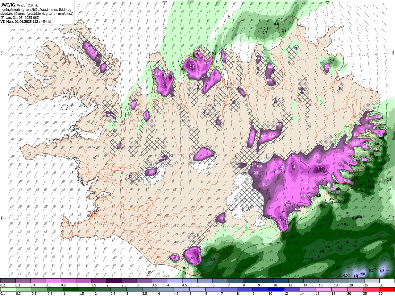Pick the light pink swatch labeled 16, lower row
Image resolution: width=395 pixels, height=296 pixels.
pos(323,290)
